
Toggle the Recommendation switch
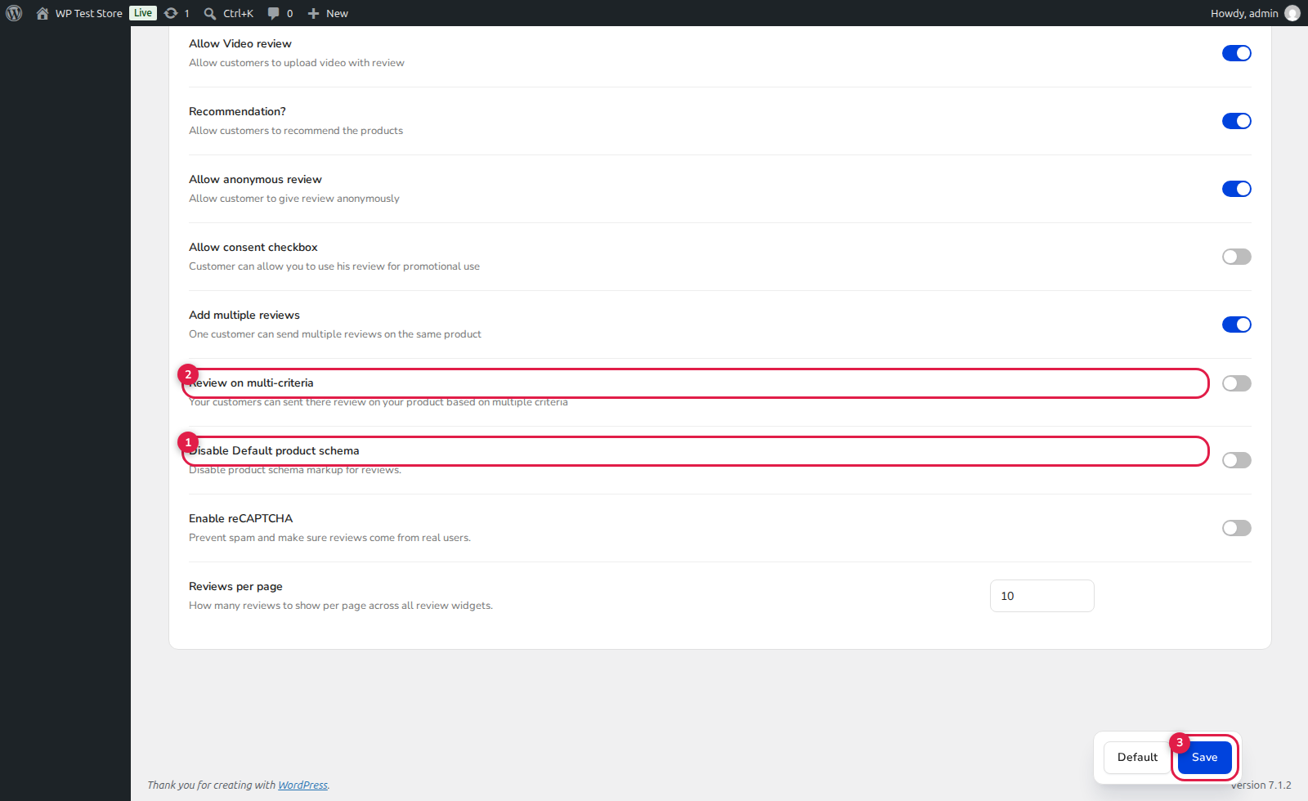1237,121
